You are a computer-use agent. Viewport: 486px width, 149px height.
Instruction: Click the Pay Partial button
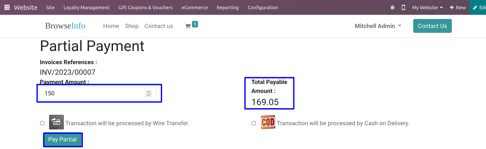click(63, 139)
